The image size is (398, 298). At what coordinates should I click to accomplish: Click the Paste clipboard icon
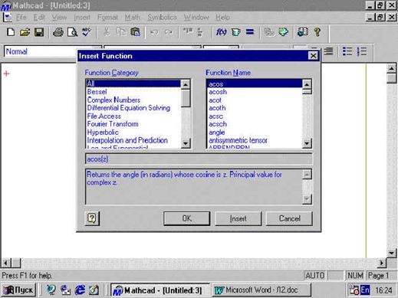tap(135, 32)
